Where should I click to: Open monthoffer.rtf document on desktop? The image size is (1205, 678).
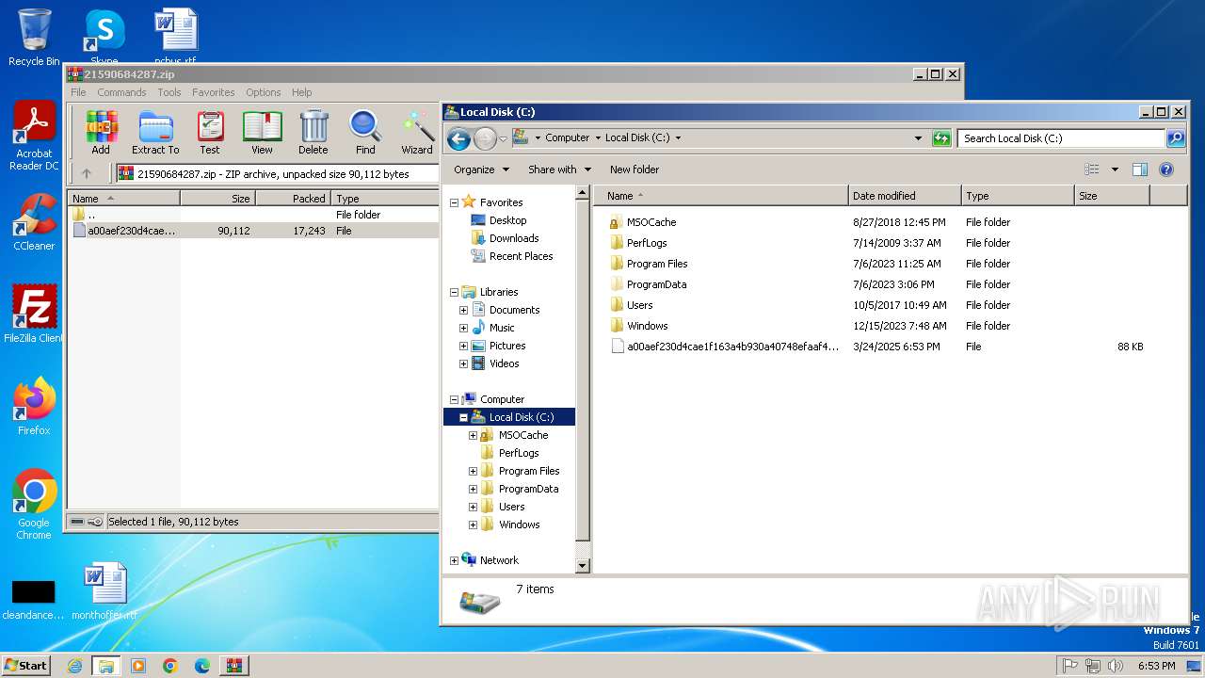104,592
